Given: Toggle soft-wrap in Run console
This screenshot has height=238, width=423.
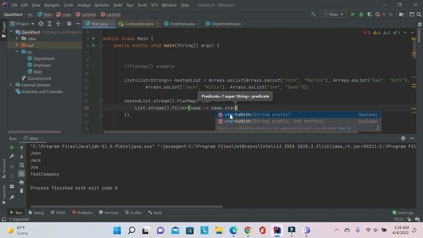Looking at the screenshot, I should tap(22, 165).
